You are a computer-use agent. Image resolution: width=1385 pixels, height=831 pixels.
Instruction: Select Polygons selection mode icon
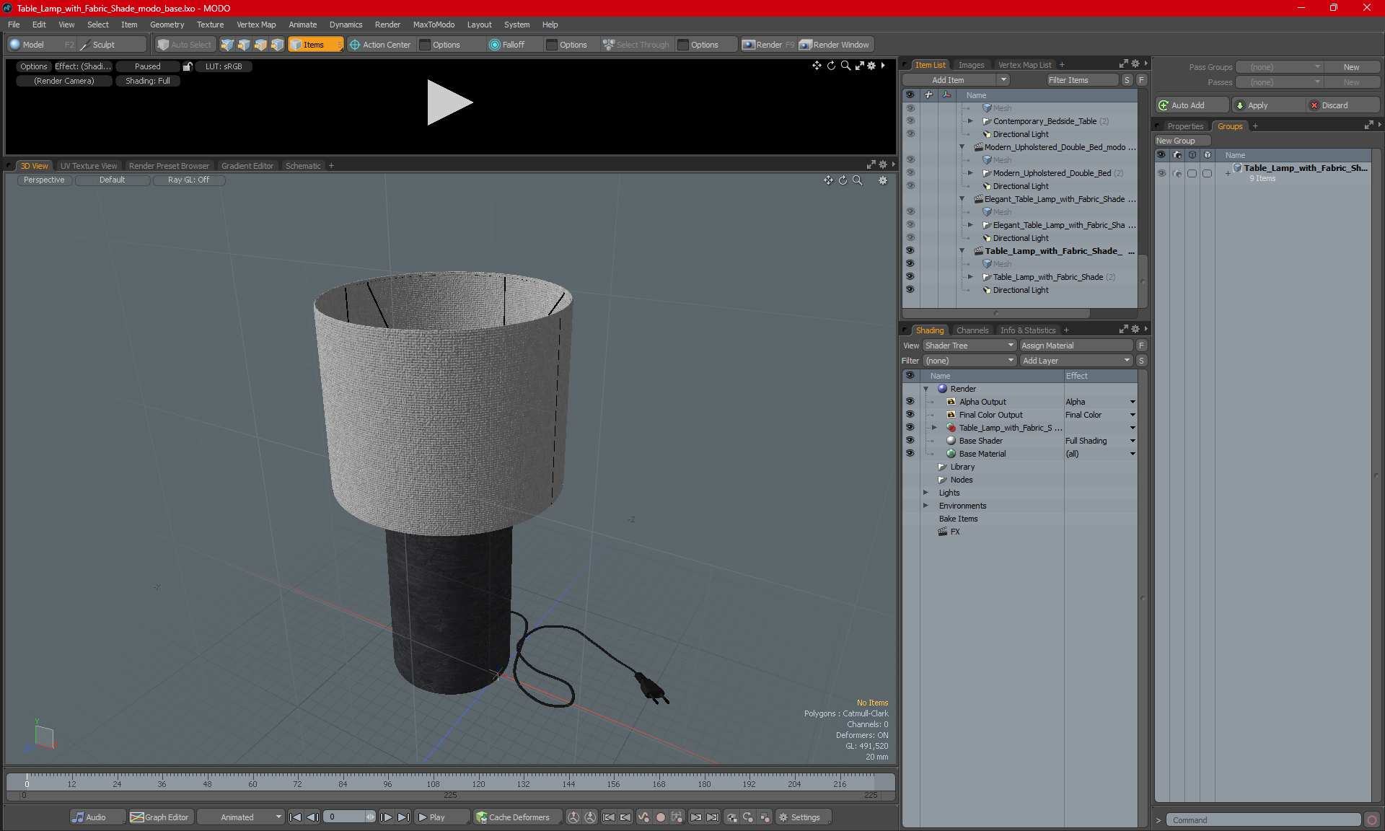coord(260,45)
